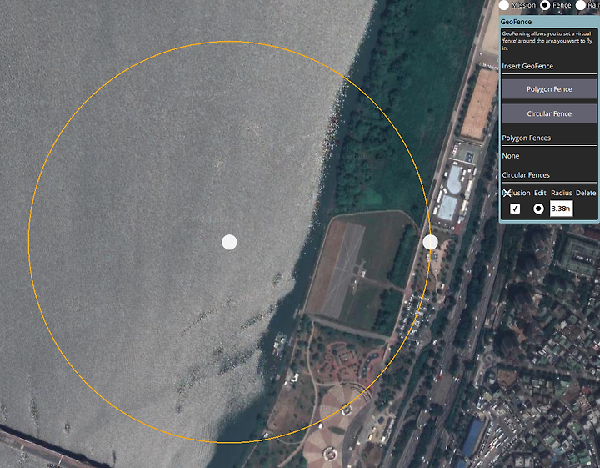
Task: Toggle the Inclusion checkbox for circular fence
Action: point(515,209)
